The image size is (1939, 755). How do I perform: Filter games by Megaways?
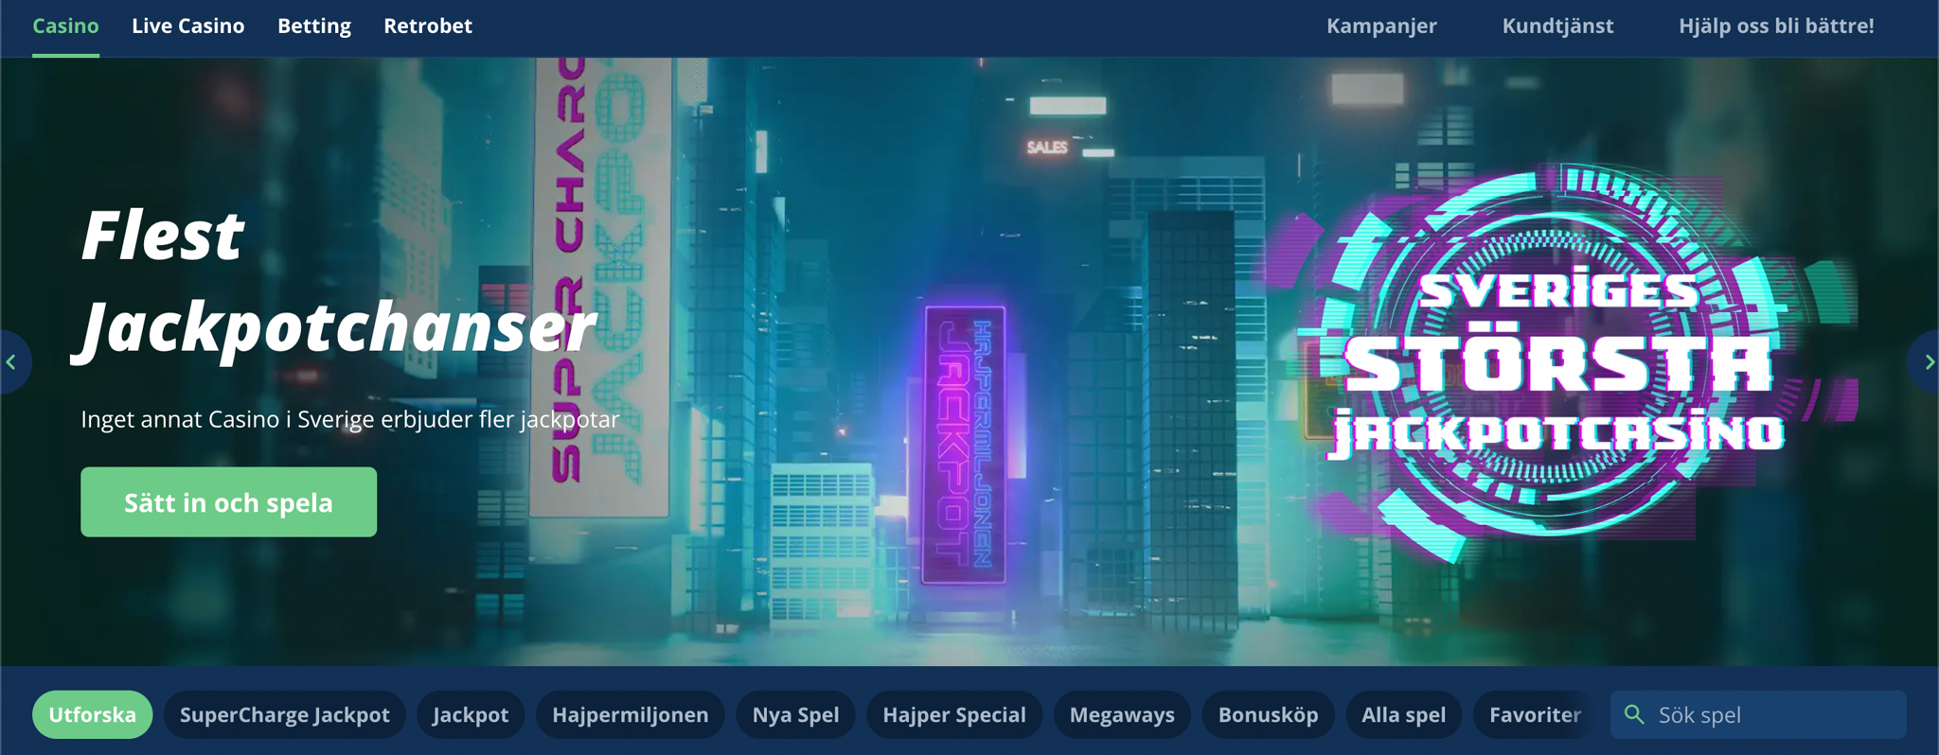click(1122, 715)
